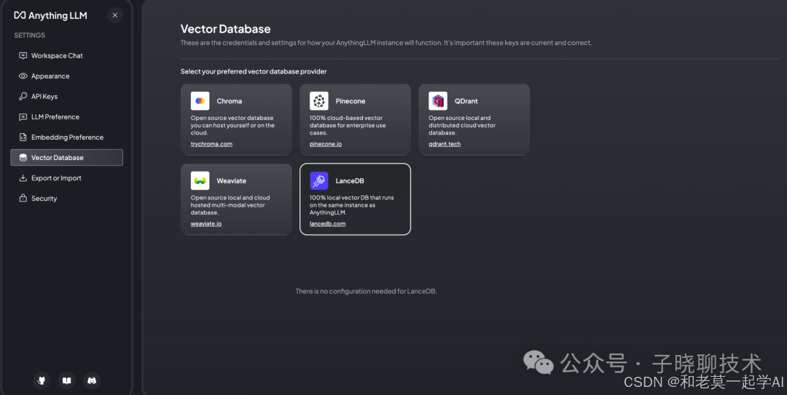Screen dimensions: 787x395
Task: Click the Weaviate logo icon
Action: 200,180
